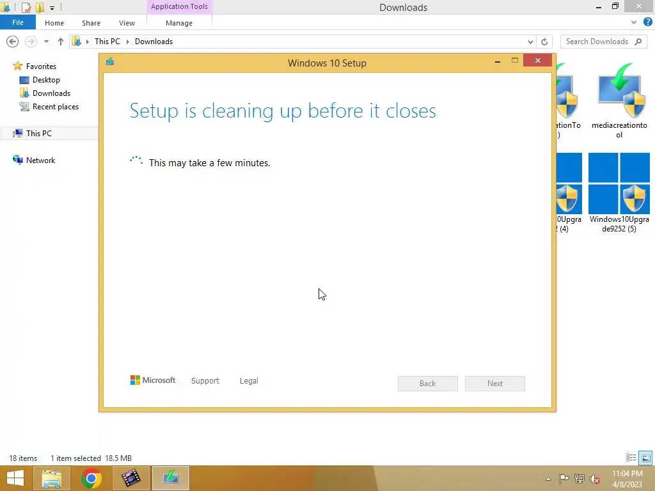Open recent locations dropdown arrow
This screenshot has height=491, width=655.
pyautogui.click(x=46, y=42)
